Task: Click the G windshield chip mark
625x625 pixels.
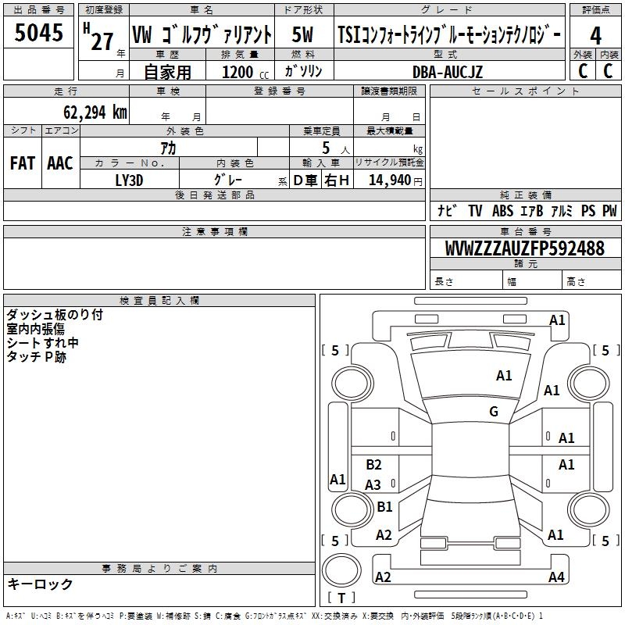Action: [494, 411]
